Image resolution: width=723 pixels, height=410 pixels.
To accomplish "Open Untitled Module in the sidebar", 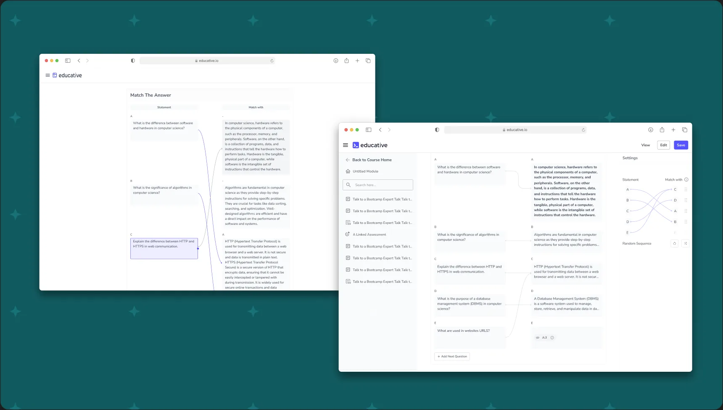I will (x=362, y=171).
